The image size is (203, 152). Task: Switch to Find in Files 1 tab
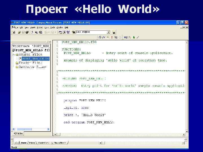pos(44,143)
